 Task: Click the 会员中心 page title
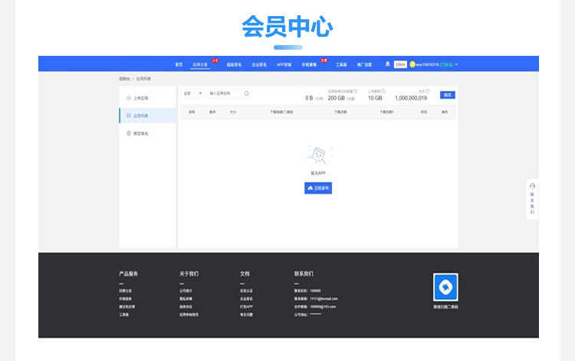point(287,27)
